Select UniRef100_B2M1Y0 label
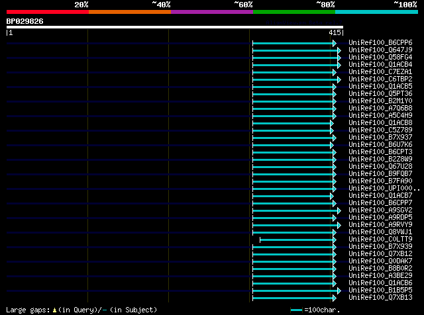 pos(380,101)
